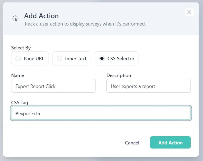
Task: Choose the Inner Text radio option
Action: pyautogui.click(x=72, y=58)
